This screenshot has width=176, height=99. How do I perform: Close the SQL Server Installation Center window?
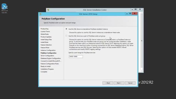coord(140,9)
